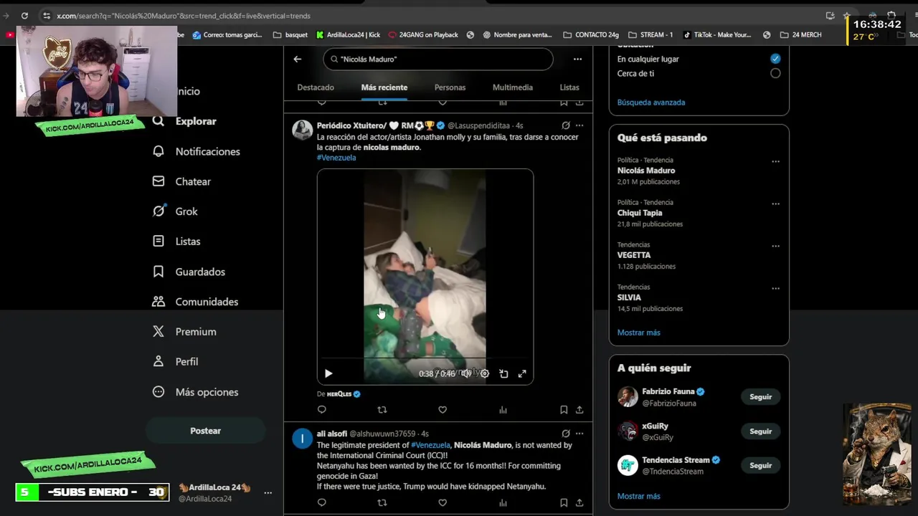Open search options three-dot menu

click(577, 59)
